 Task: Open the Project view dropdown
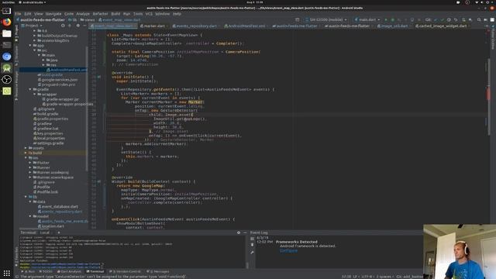[32, 26]
